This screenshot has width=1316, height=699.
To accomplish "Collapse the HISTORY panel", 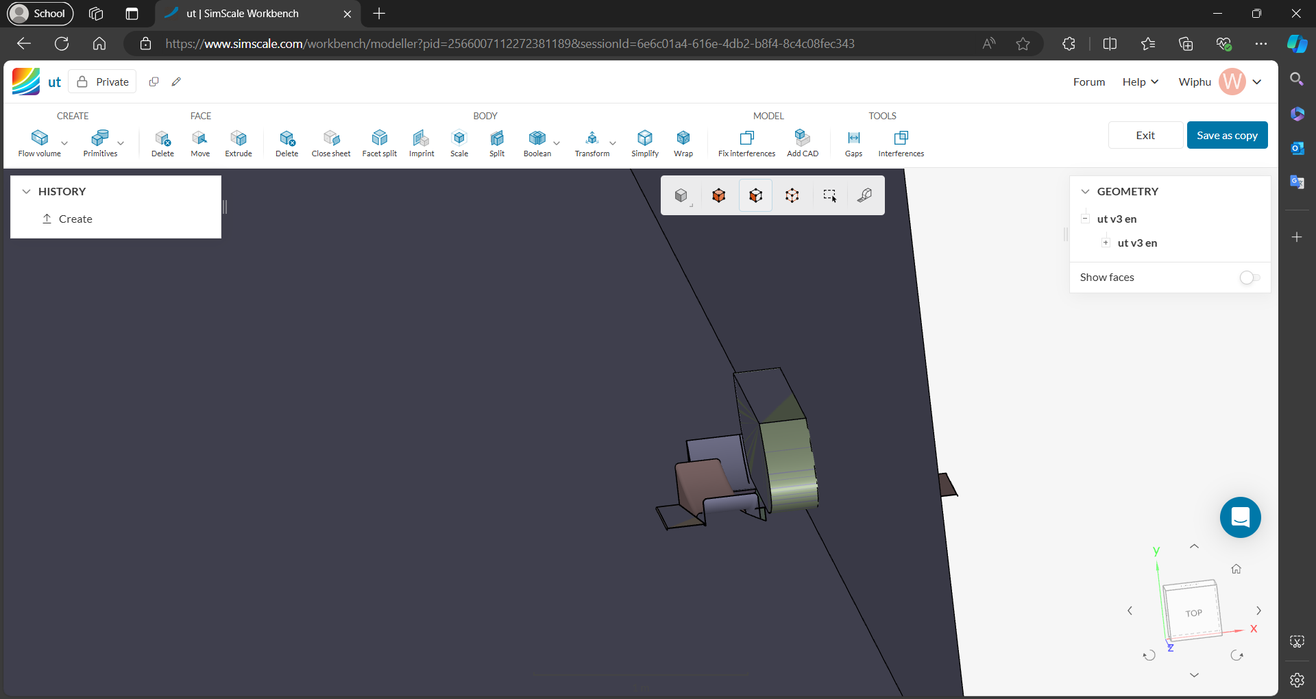I will [27, 192].
